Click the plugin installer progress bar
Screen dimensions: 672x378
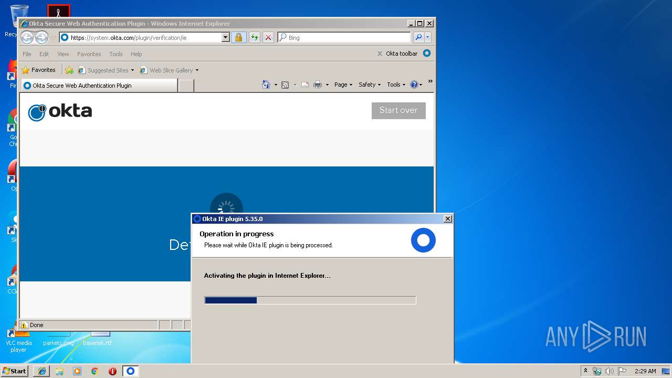point(310,300)
